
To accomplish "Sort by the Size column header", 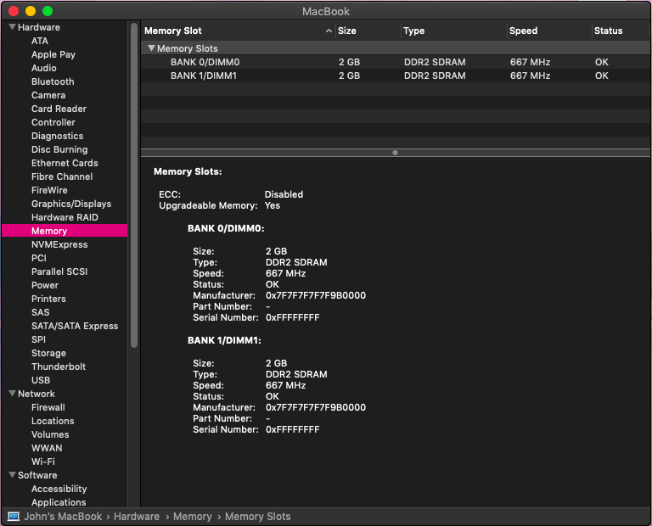I will 346,31.
